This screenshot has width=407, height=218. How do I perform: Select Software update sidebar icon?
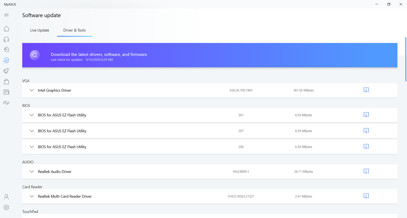pyautogui.click(x=6, y=60)
